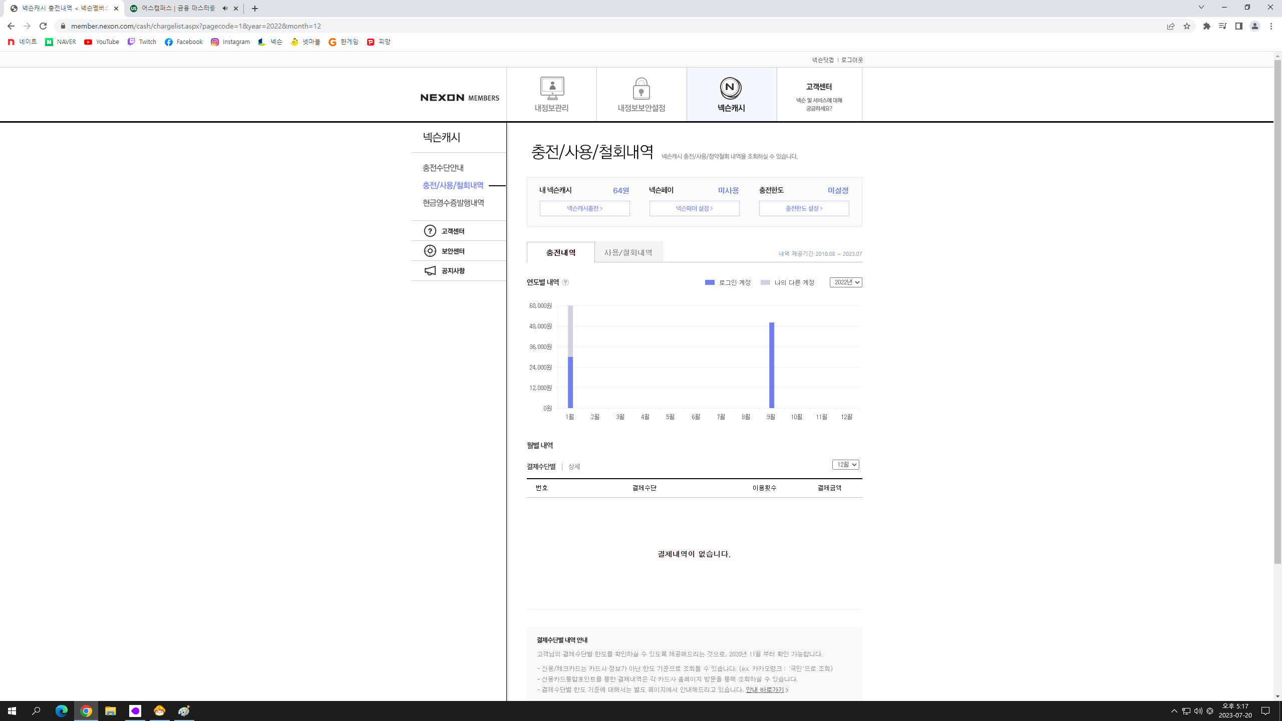Click the 공지사항 icon in sidebar
This screenshot has height=721, width=1282.
pyautogui.click(x=430, y=270)
